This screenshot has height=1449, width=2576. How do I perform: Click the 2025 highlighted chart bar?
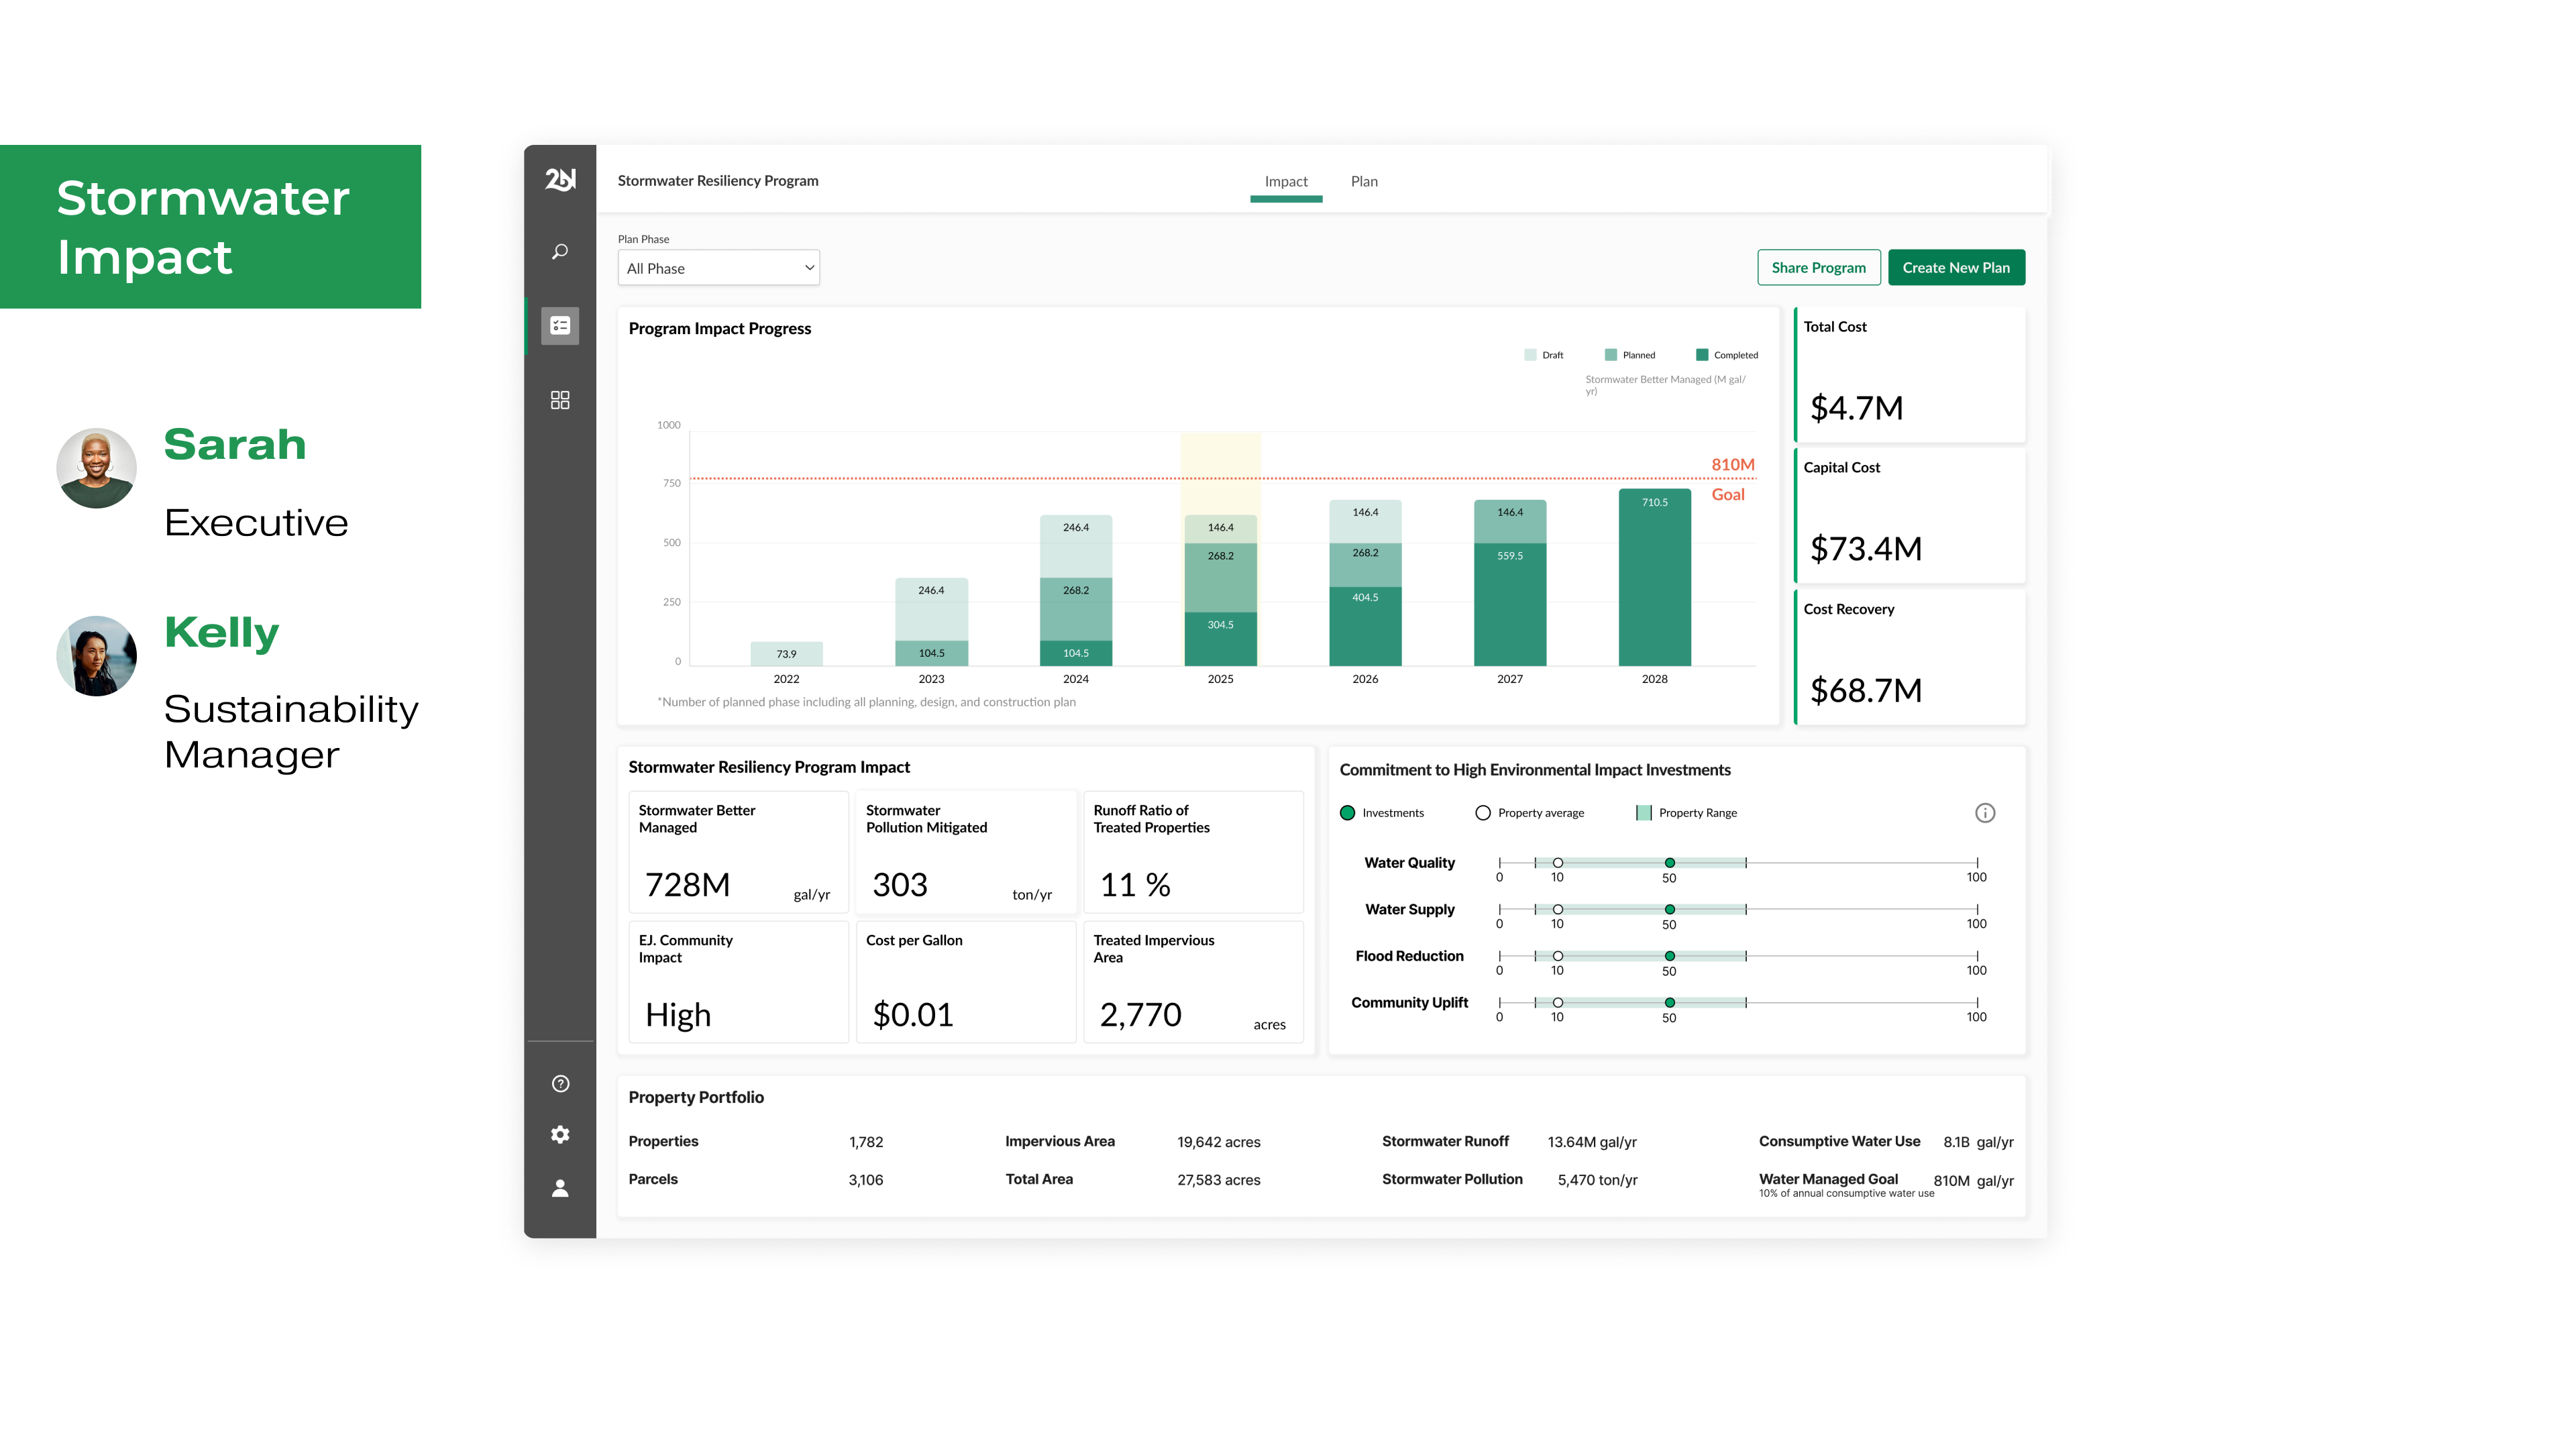tap(1220, 590)
